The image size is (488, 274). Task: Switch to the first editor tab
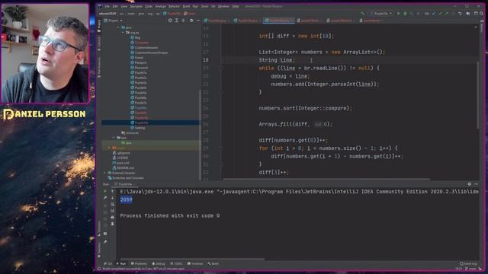(217, 21)
